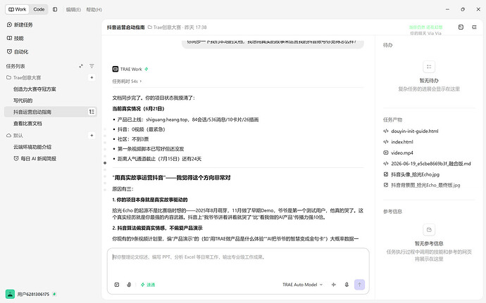Open 抖音背景图_拾光Echo_最终版.jpg image

(x=425, y=186)
